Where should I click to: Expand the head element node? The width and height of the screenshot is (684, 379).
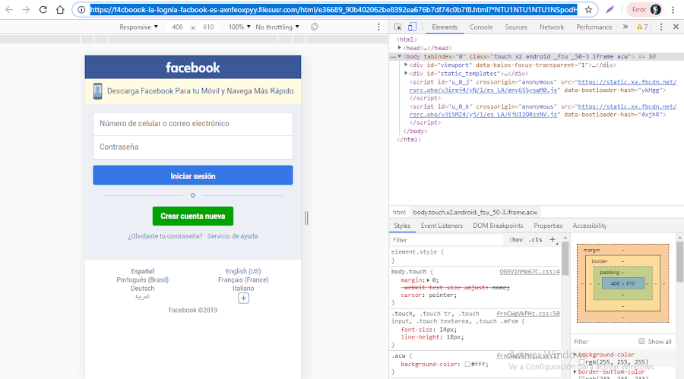click(399, 48)
